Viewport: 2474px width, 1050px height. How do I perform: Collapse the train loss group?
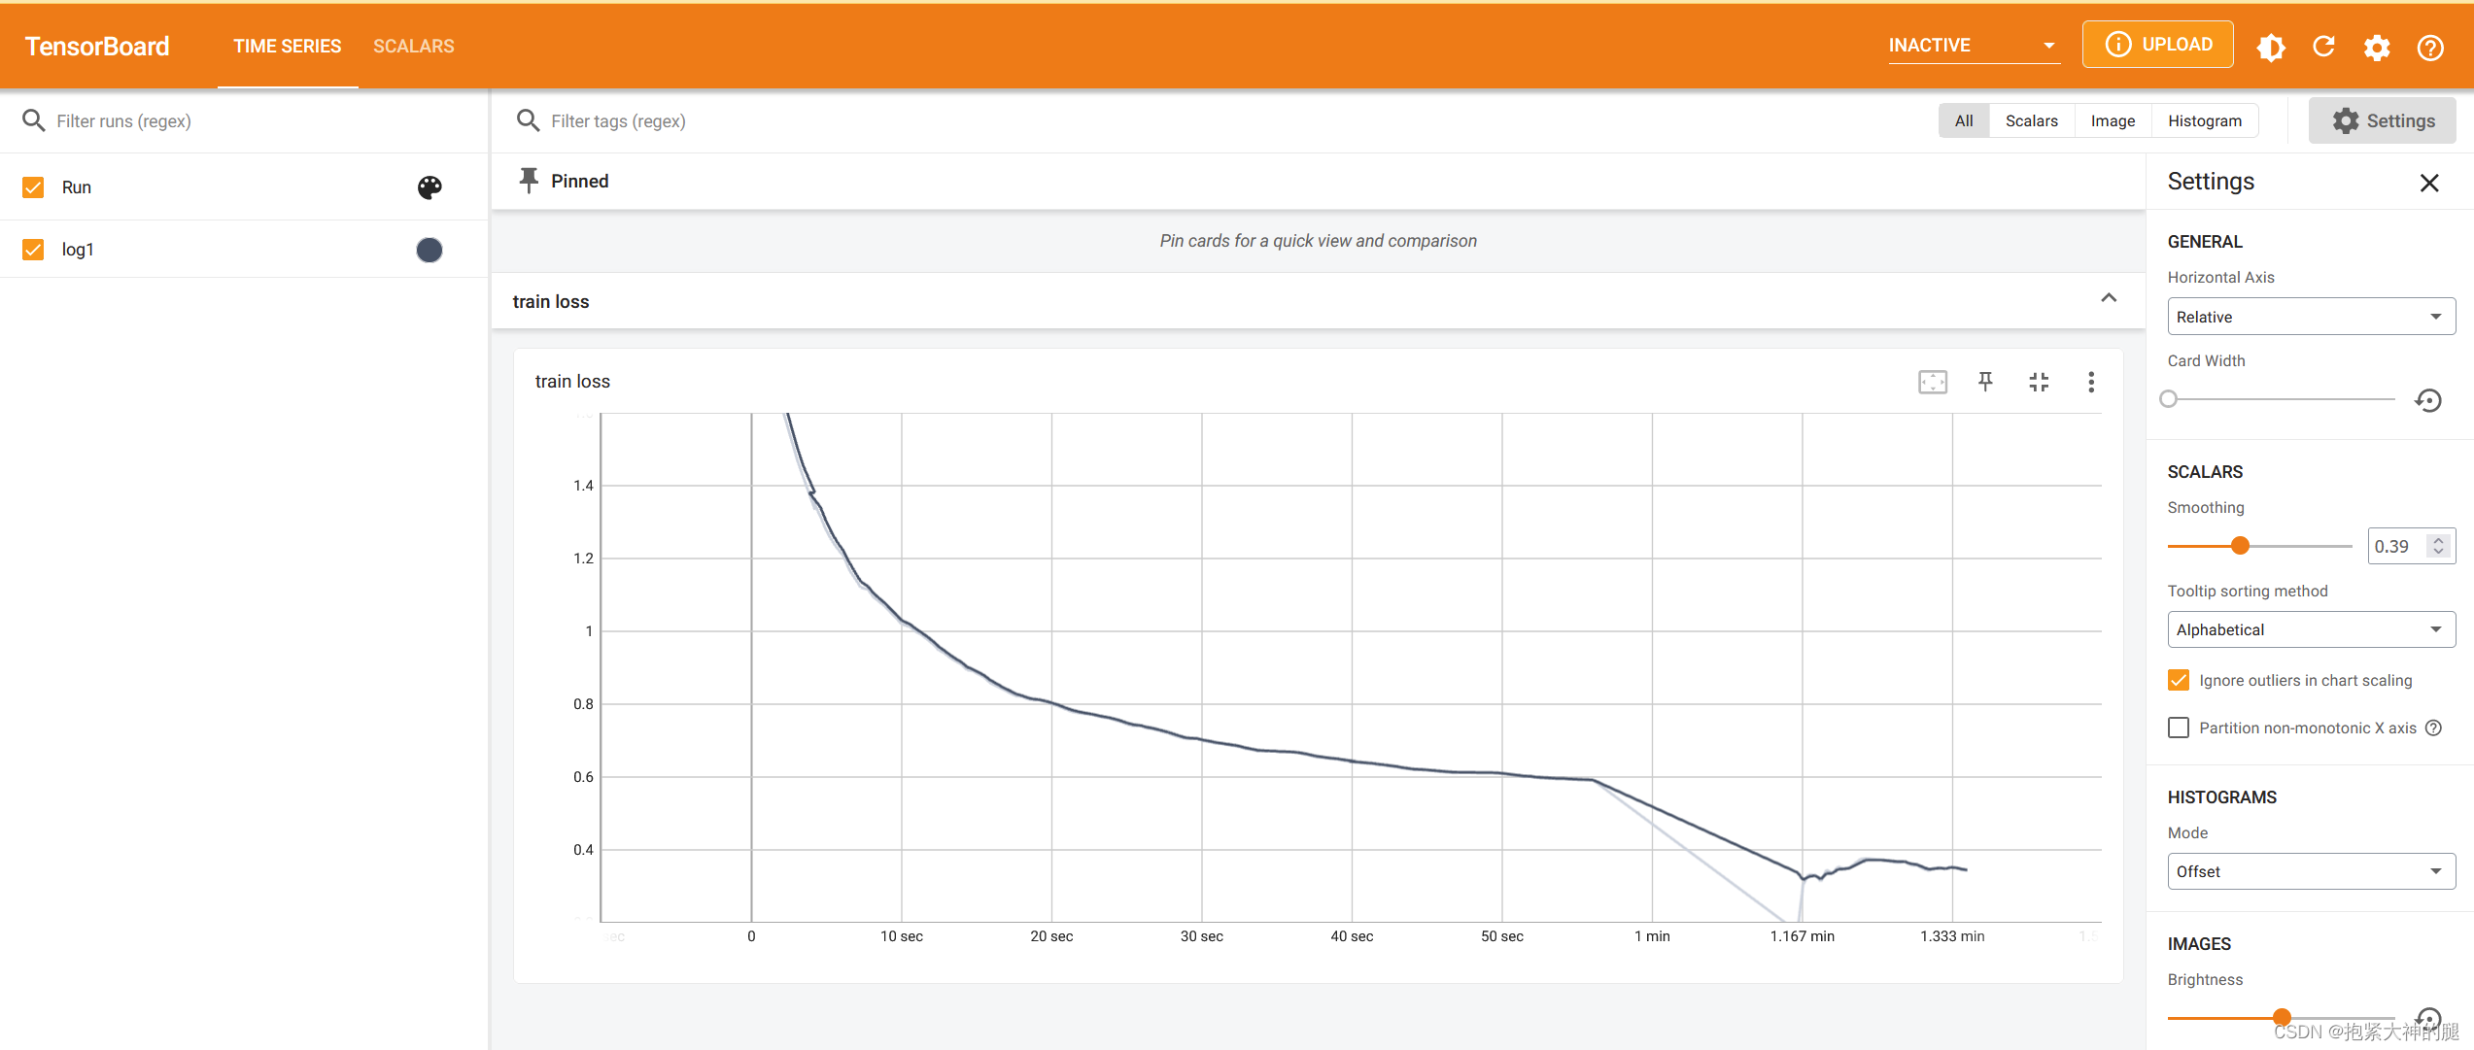[x=2109, y=298]
